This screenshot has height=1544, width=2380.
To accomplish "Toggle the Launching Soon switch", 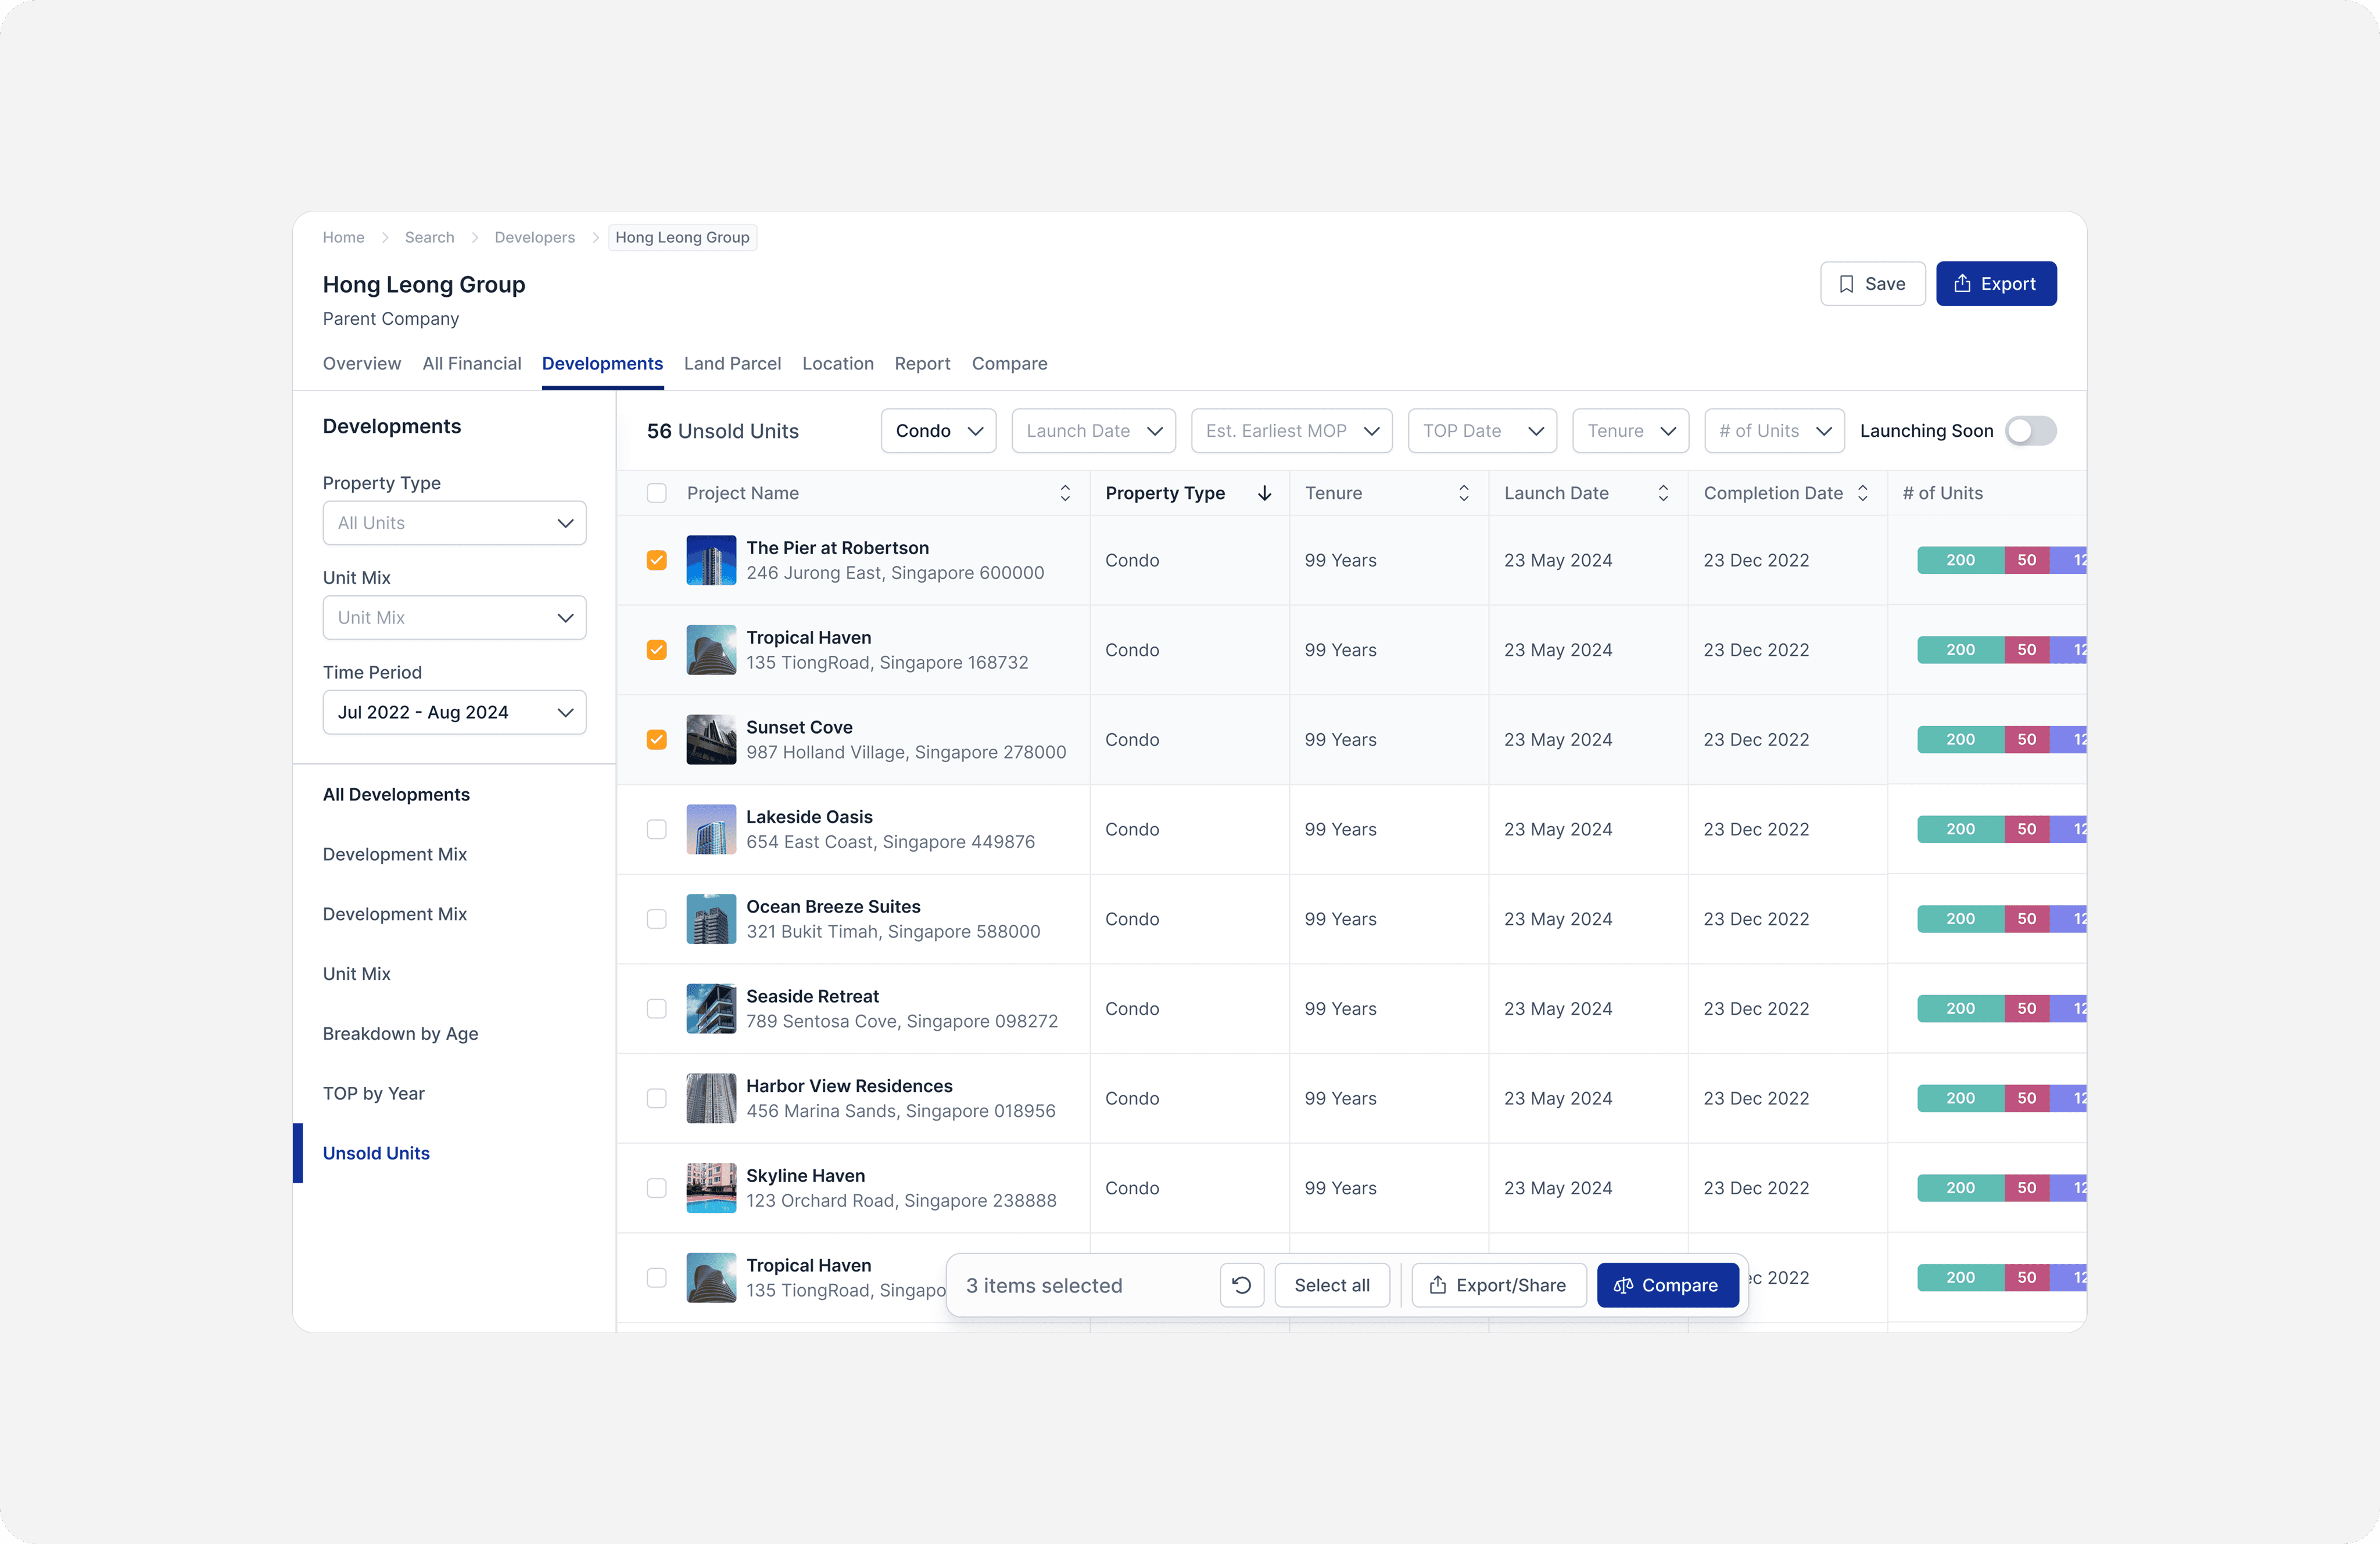I will pyautogui.click(x=2030, y=431).
